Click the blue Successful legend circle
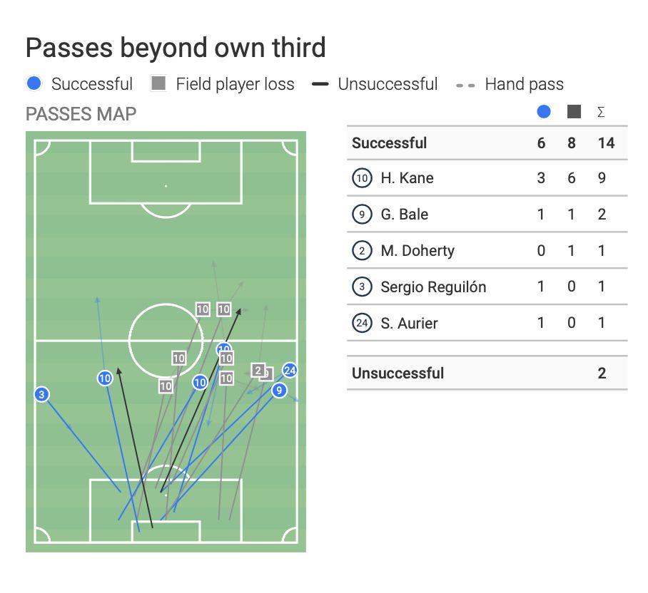 click(34, 84)
